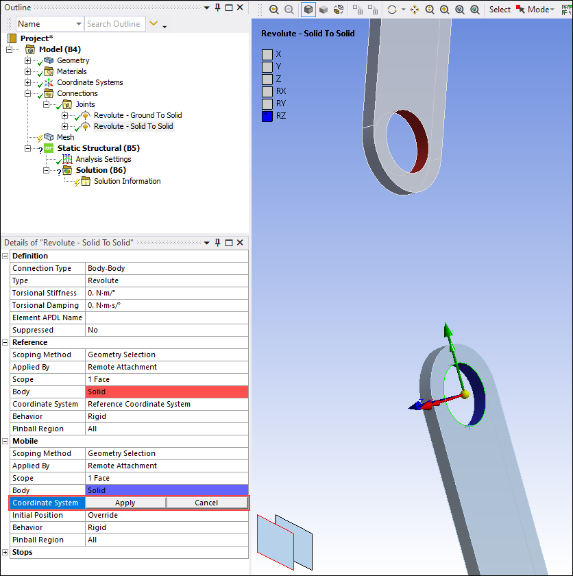The width and height of the screenshot is (573, 576).
Task: Open the Outline panel options arrow
Action: pos(207,8)
